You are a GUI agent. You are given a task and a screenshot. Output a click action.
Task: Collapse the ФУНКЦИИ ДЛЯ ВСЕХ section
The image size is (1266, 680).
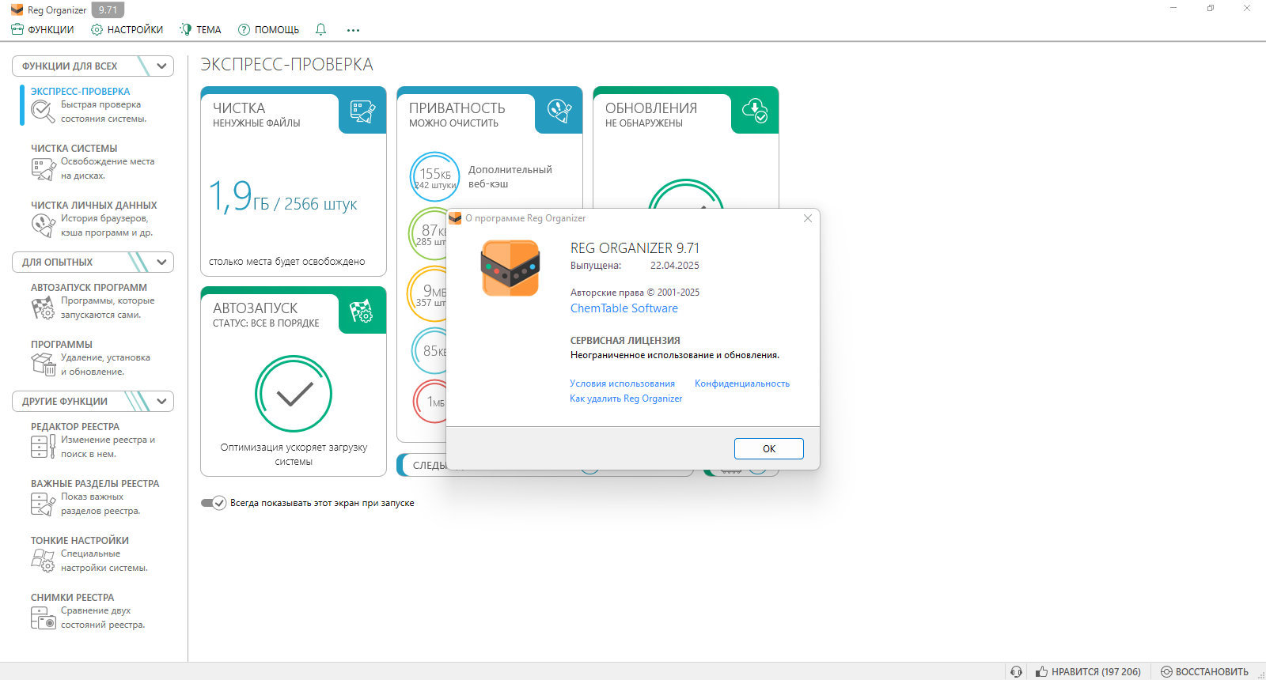pyautogui.click(x=162, y=66)
